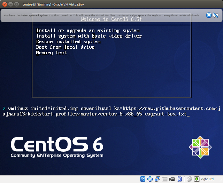The height and width of the screenshot is (183, 223).
Task: Click the CPU virtualization features indicator
Action: pos(179,179)
